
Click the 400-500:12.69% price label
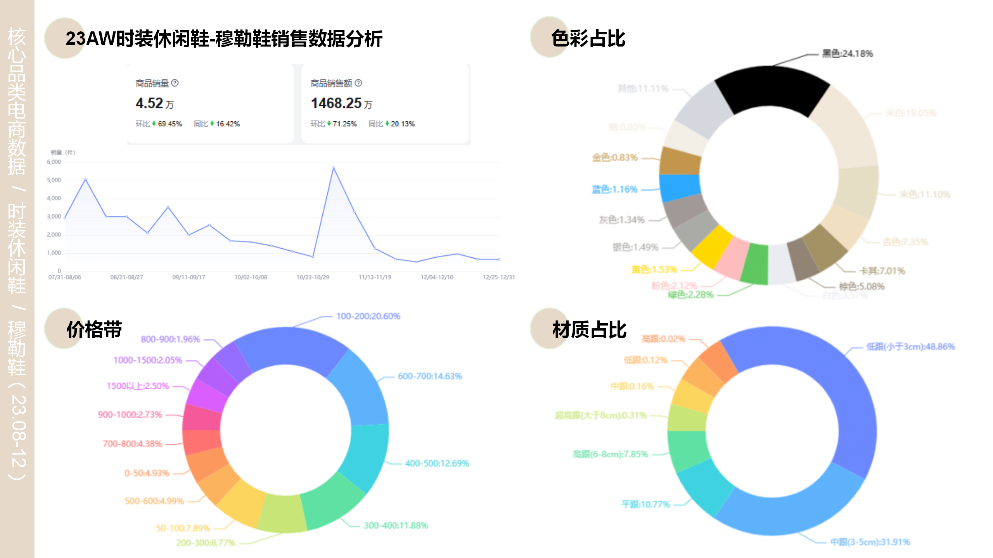(x=437, y=463)
